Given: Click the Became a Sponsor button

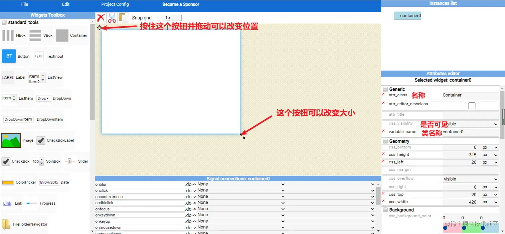Looking at the screenshot, I should coord(181,4).
